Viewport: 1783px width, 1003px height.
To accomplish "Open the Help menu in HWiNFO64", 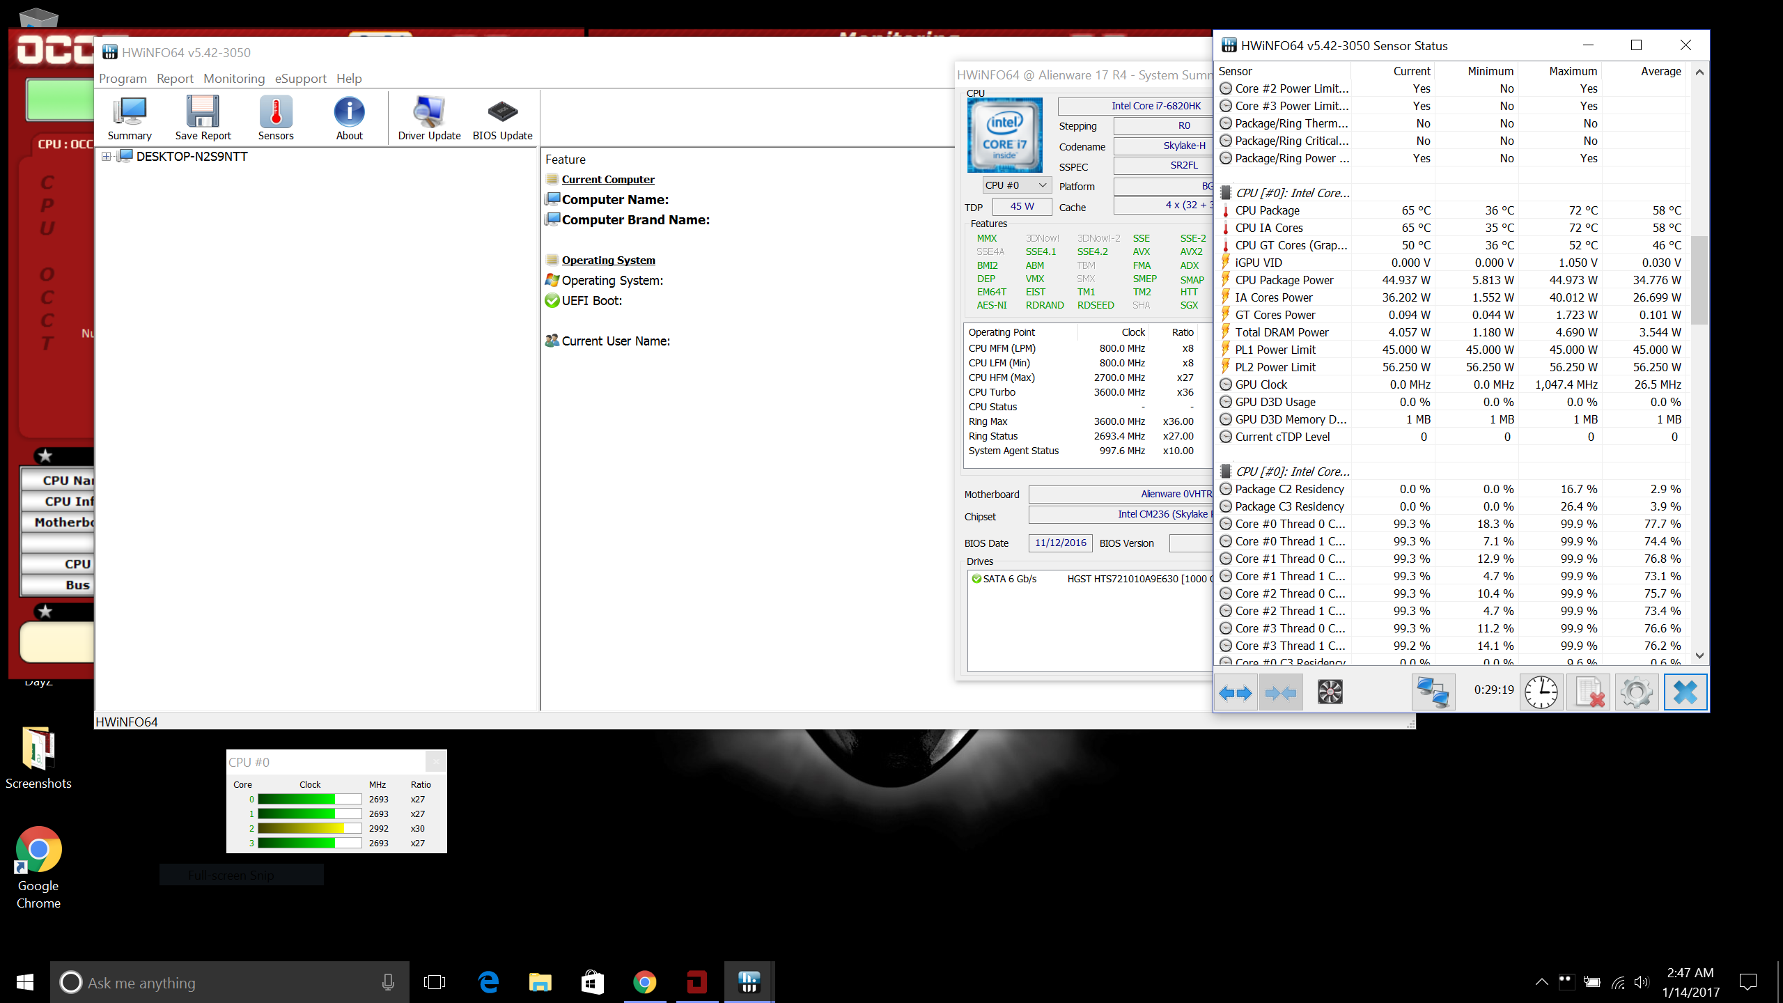I will tap(349, 79).
